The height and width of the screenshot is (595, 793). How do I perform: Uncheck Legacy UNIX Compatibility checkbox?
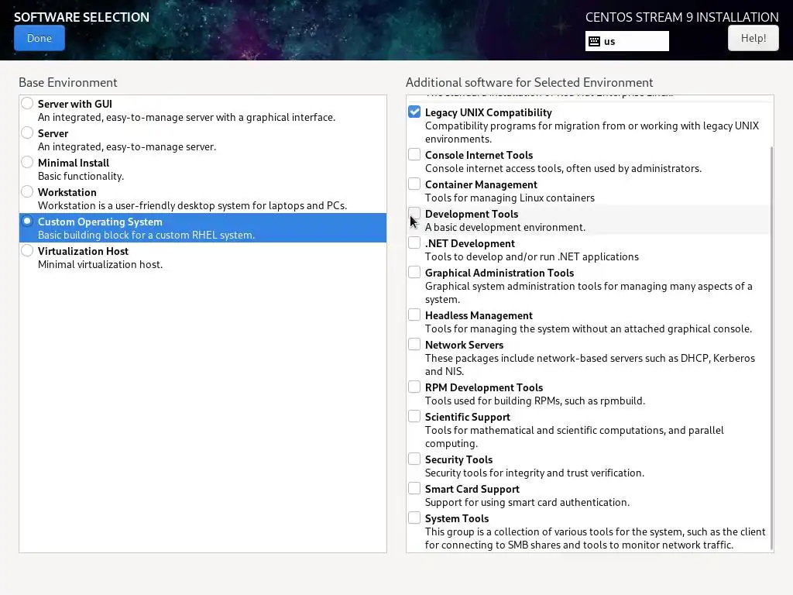click(414, 112)
